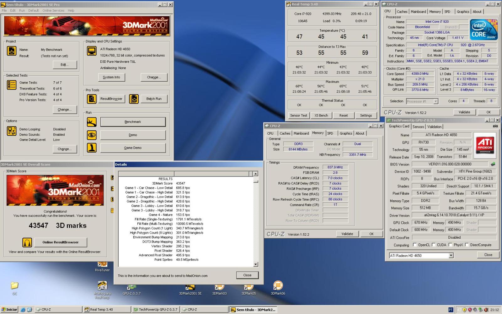Open the File menu in 3DMark2001
This screenshot has width=502, height=314.
pos(4,10)
